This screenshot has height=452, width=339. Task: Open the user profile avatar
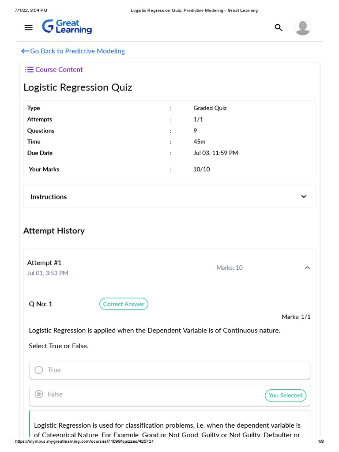point(302,28)
